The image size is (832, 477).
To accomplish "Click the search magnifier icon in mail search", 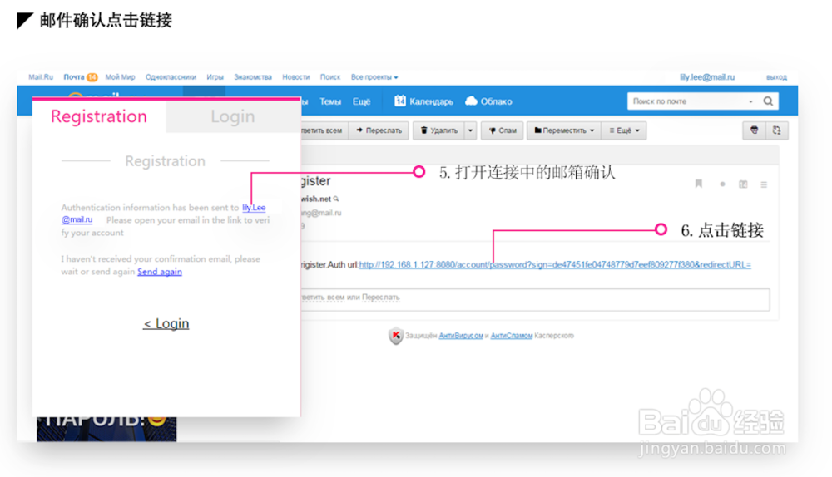I will 768,101.
